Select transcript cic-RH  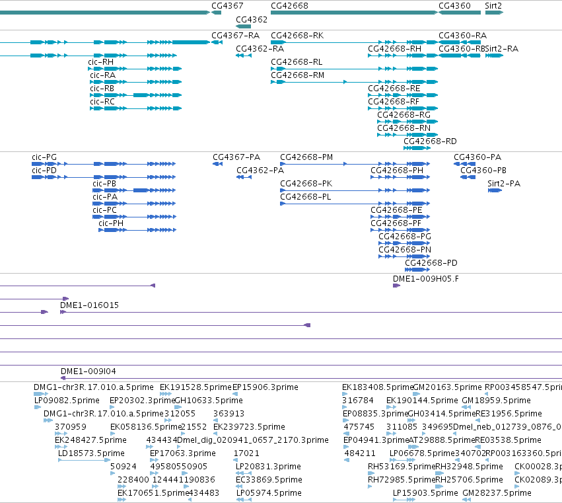[x=101, y=62]
